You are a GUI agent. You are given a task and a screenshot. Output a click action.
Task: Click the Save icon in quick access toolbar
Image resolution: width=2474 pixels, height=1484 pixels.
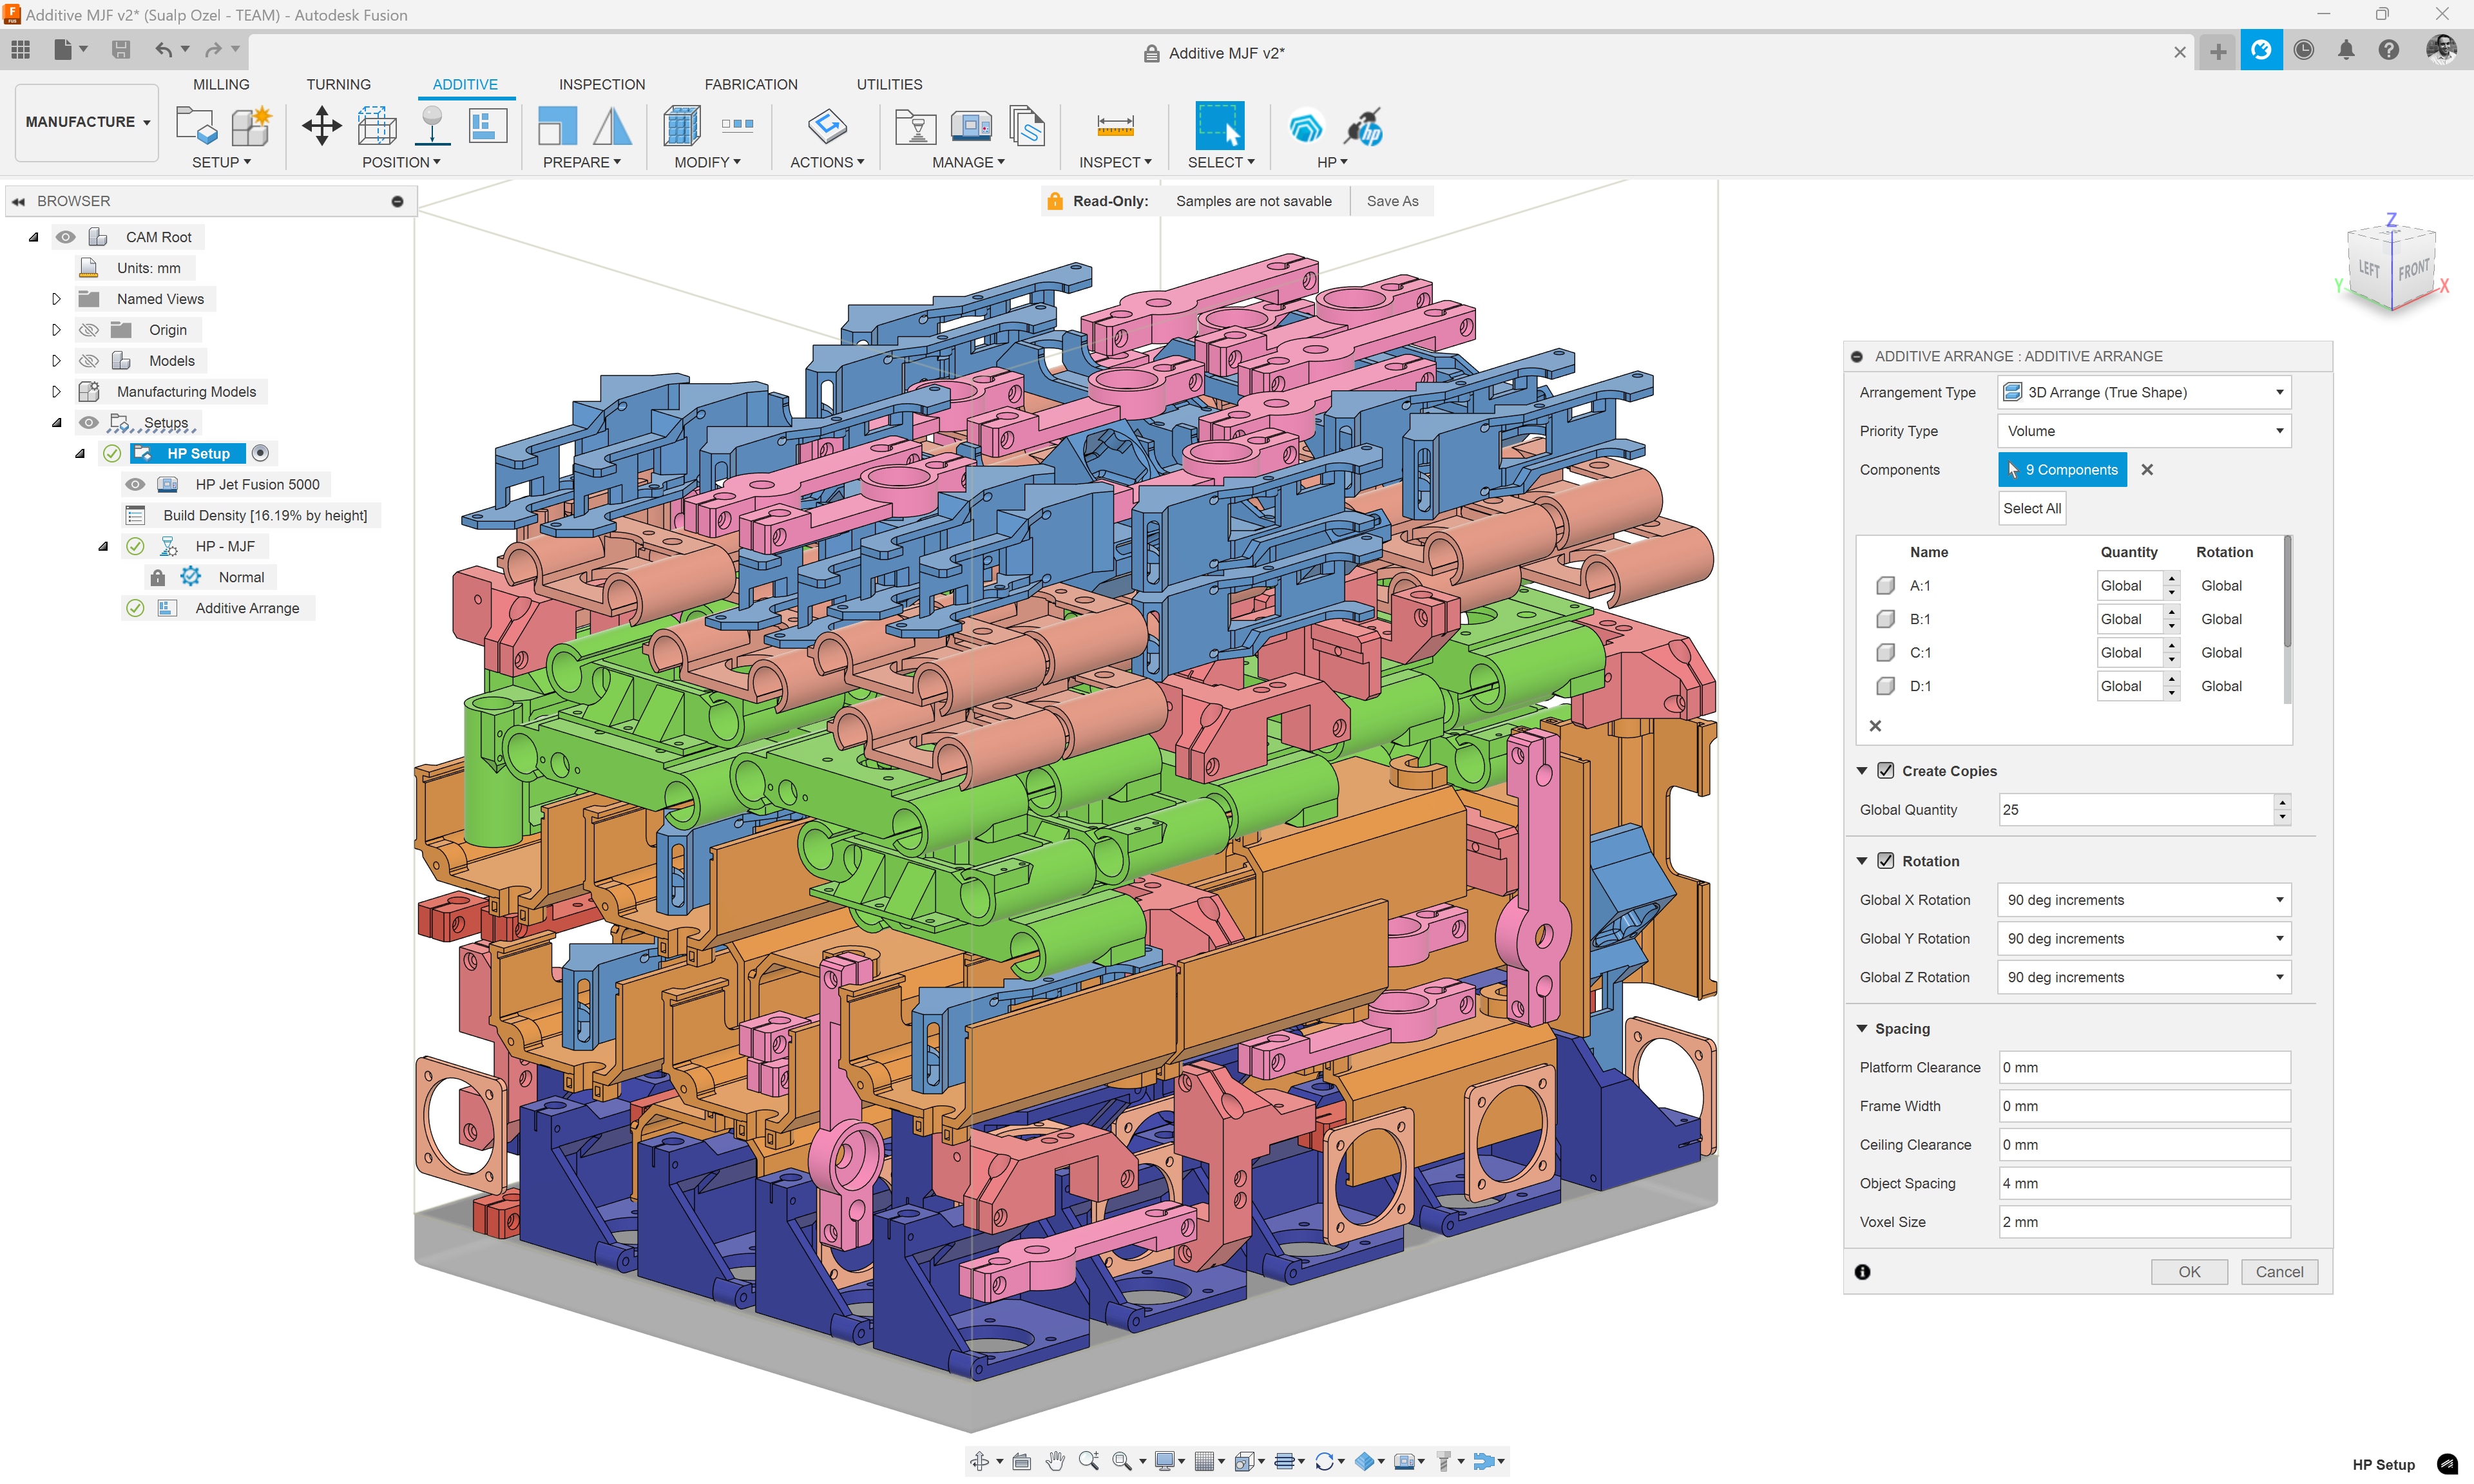(x=121, y=49)
